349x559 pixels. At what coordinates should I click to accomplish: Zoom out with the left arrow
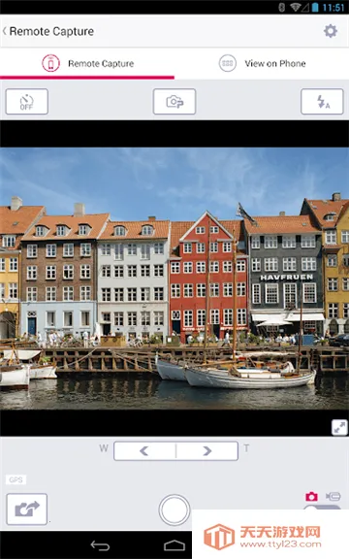(x=144, y=451)
